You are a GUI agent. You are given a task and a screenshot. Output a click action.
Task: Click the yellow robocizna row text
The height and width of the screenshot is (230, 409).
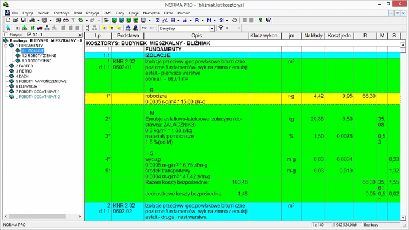[156, 96]
